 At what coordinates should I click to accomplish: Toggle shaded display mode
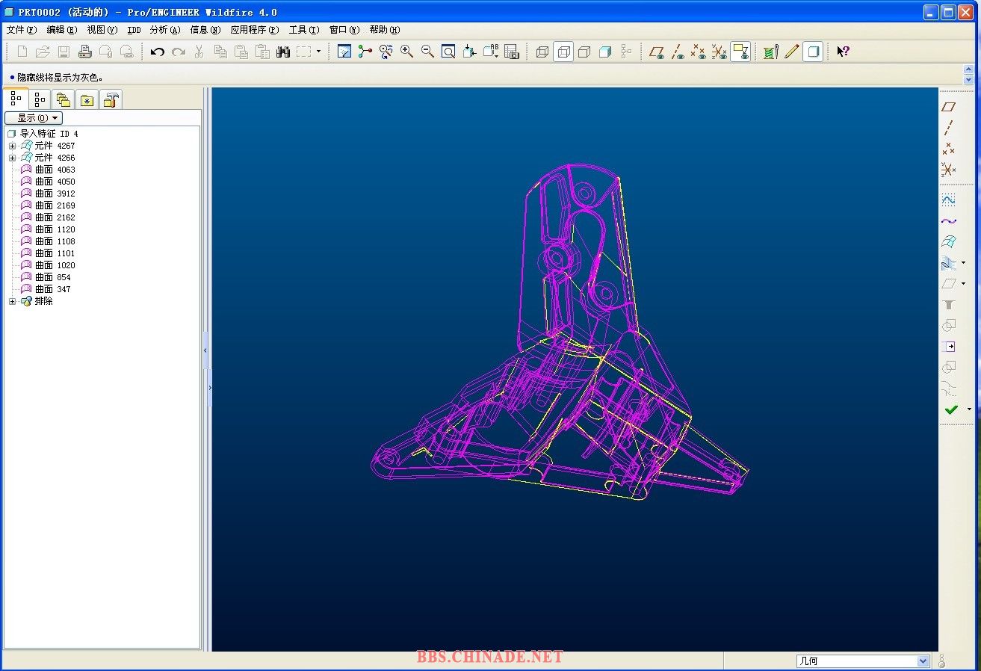coord(605,52)
